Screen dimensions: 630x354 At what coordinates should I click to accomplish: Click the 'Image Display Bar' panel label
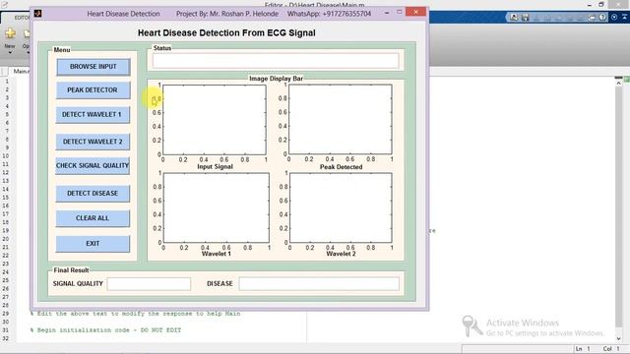[x=276, y=79]
